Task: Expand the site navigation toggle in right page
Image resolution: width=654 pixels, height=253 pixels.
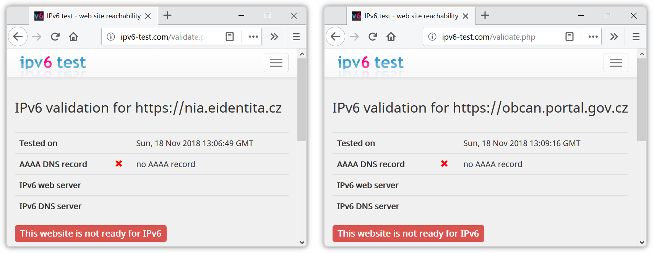Action: (x=615, y=63)
